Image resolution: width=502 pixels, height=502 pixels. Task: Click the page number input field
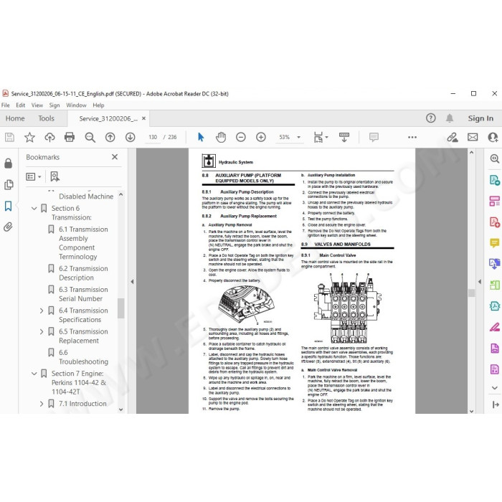153,138
